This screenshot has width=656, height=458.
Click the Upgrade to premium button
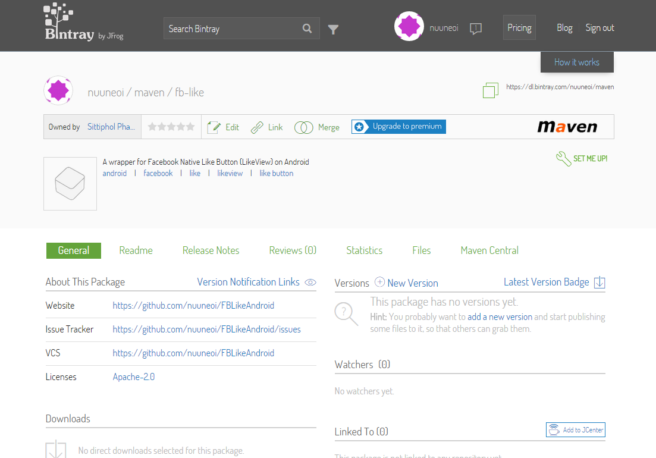pyautogui.click(x=398, y=126)
